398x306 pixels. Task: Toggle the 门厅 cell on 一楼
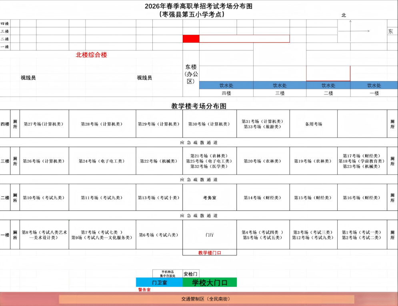pos(210,235)
